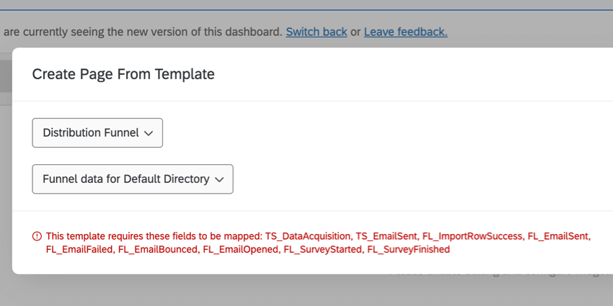Click the Distribution Funnel dropdown chevron
This screenshot has height=306, width=613.
tap(149, 133)
